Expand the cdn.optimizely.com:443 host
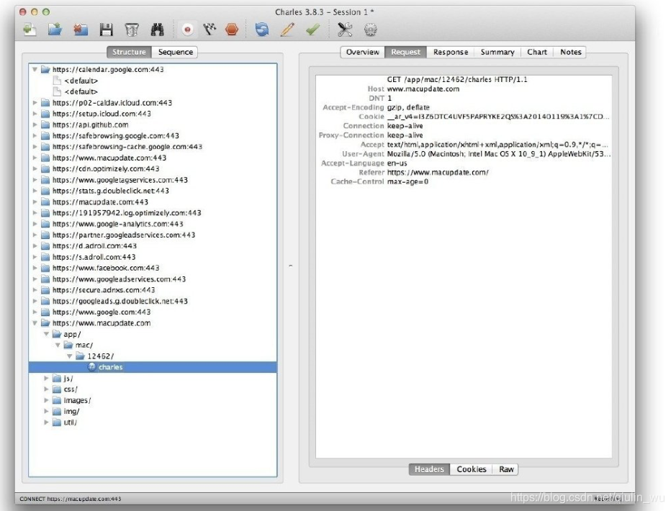Viewport: 671px width, 511px height. pos(35,169)
